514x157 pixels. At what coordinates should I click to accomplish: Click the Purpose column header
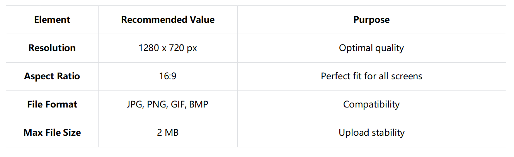tap(371, 20)
